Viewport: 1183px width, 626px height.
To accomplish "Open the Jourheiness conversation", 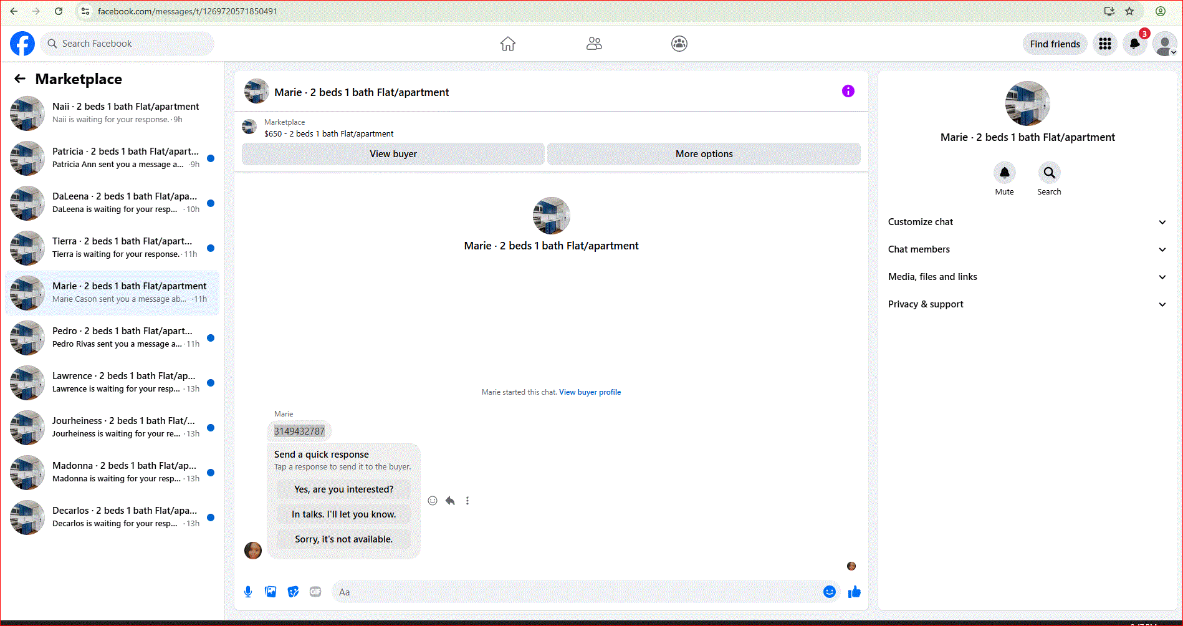I will tap(112, 427).
